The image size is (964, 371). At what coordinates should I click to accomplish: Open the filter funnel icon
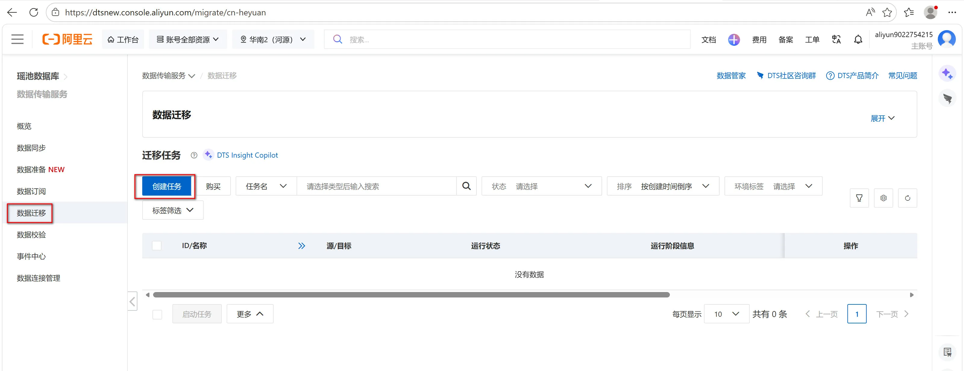click(859, 198)
